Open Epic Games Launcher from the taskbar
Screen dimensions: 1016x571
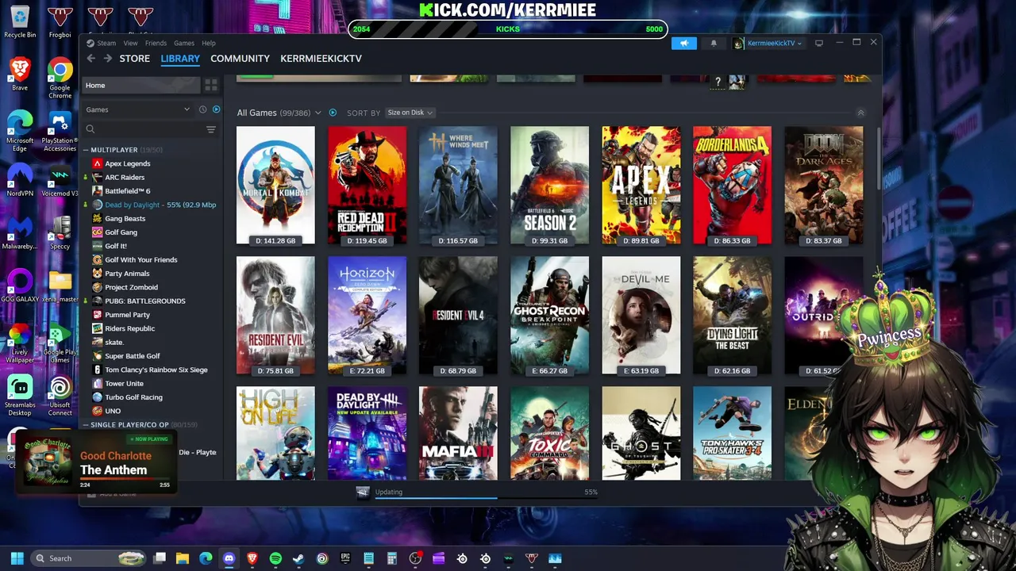[x=345, y=558]
